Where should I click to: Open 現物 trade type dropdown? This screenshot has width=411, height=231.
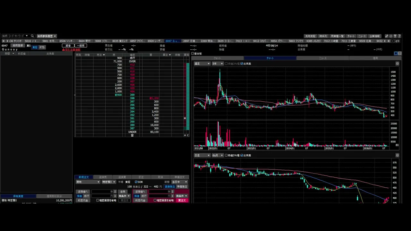tap(88, 182)
